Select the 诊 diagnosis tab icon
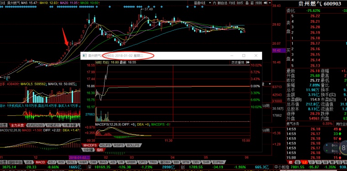 tap(312, 162)
